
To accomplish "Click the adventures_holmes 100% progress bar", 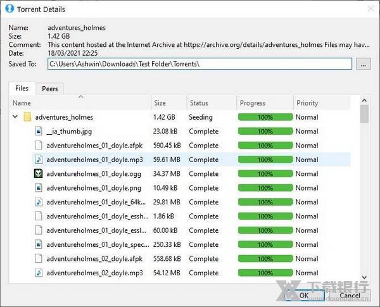I will (265, 117).
